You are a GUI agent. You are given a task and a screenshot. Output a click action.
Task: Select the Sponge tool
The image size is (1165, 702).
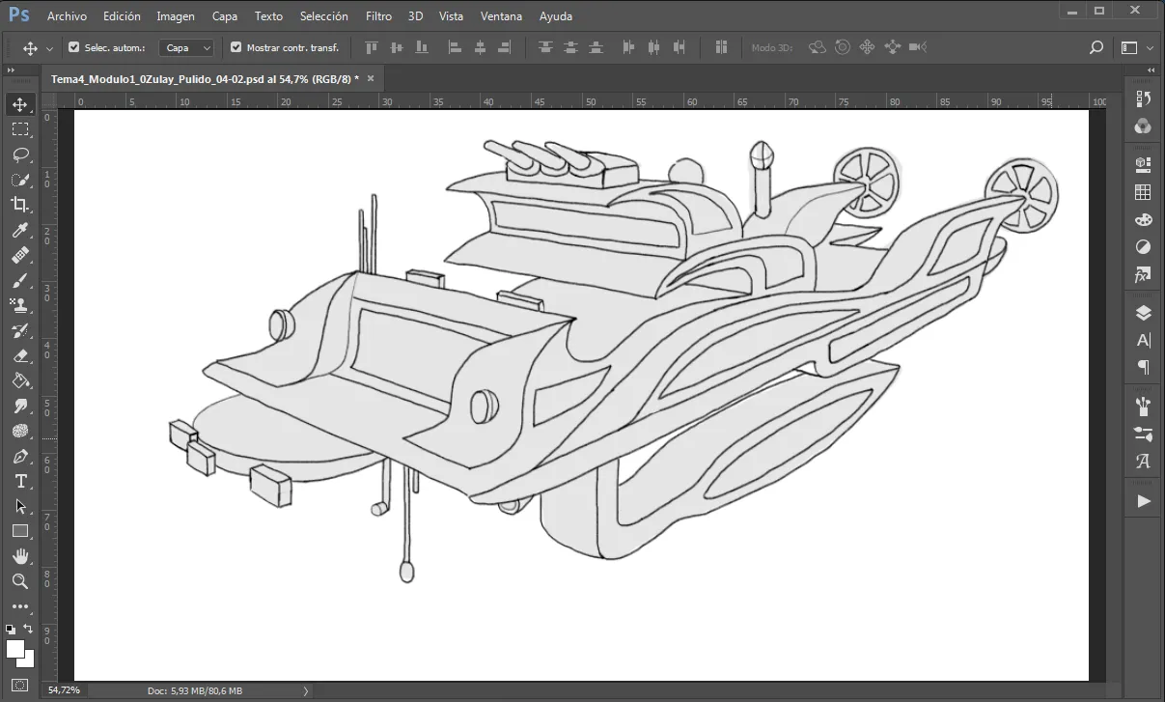click(20, 431)
